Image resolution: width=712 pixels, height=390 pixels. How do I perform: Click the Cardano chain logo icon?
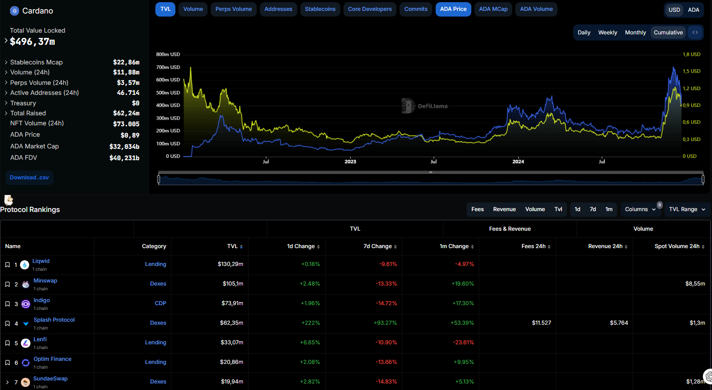click(x=14, y=11)
